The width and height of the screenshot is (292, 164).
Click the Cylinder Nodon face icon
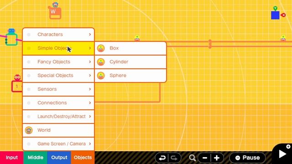pos(101,62)
